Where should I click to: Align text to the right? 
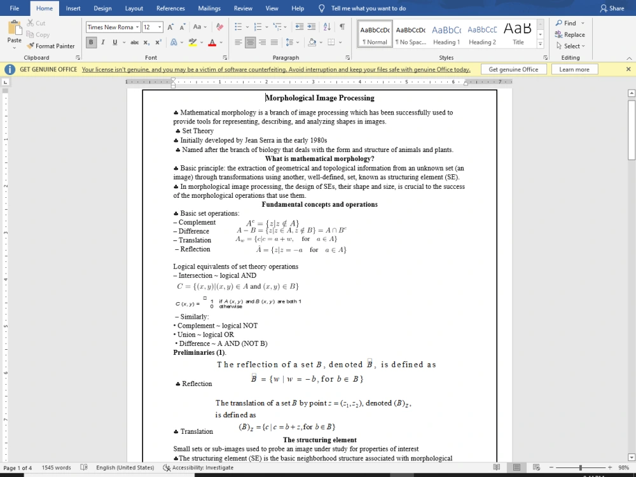tap(263, 42)
